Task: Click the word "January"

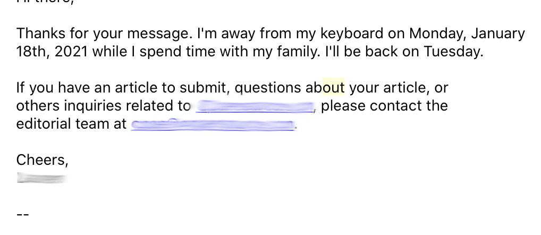Action: click(x=497, y=34)
